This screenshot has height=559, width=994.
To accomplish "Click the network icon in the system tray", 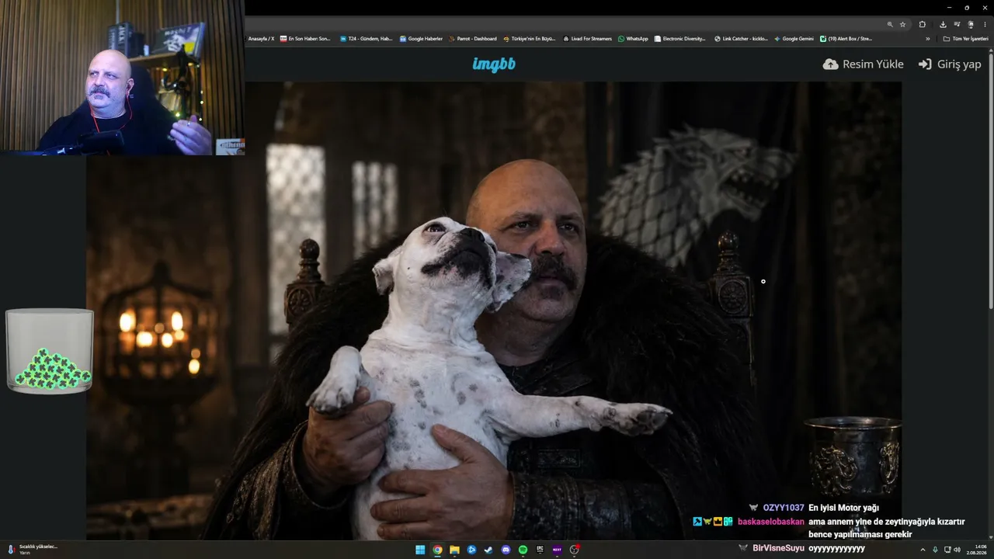I will tap(947, 550).
